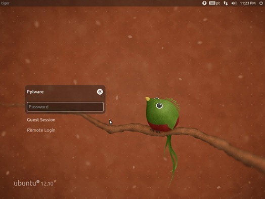
Task: Open the accessibility menu in top panel
Action: 204,3
